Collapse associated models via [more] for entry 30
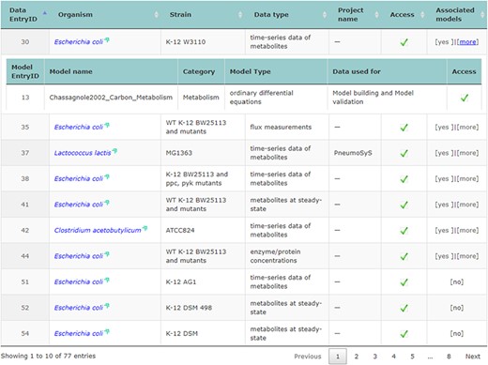Viewport: 488px width, 365px height. coord(467,42)
